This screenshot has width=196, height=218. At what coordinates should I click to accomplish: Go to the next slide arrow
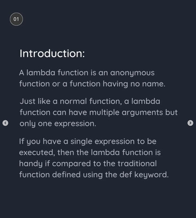point(190,123)
